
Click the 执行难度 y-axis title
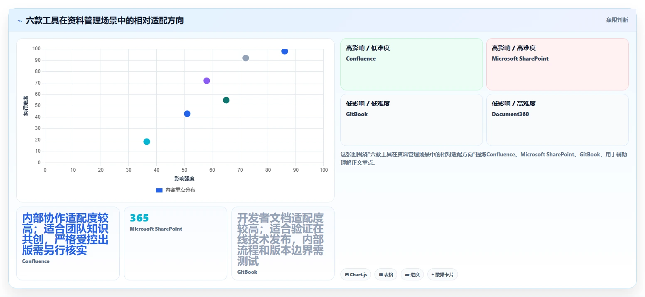click(x=26, y=106)
